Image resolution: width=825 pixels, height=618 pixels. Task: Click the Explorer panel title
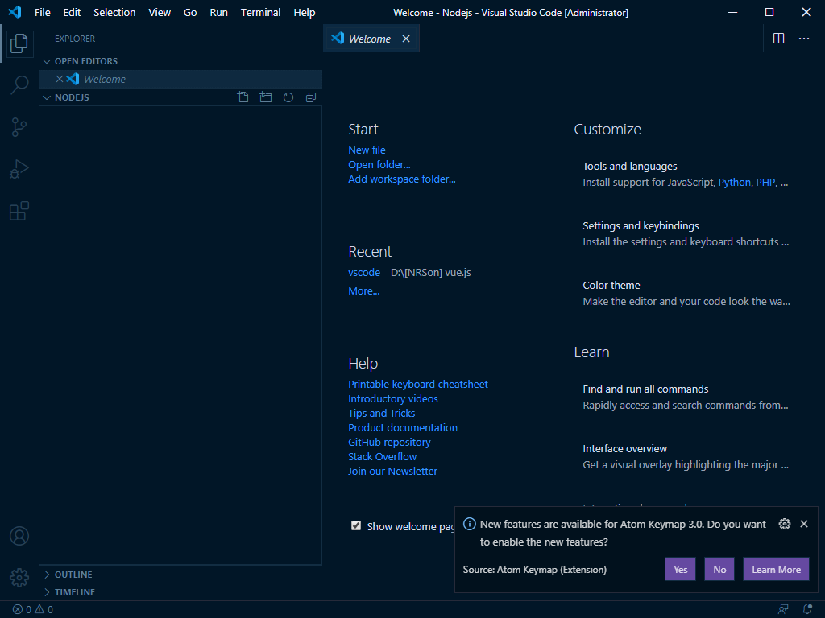(x=75, y=39)
